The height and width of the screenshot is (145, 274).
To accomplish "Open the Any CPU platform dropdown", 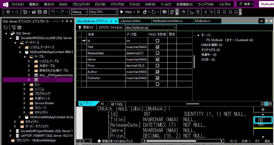I will tap(104, 12).
